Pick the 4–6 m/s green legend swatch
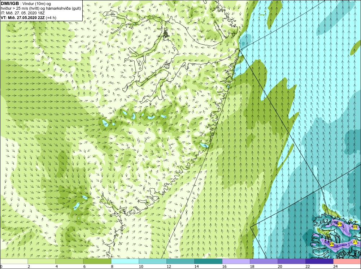 point(70,261)
